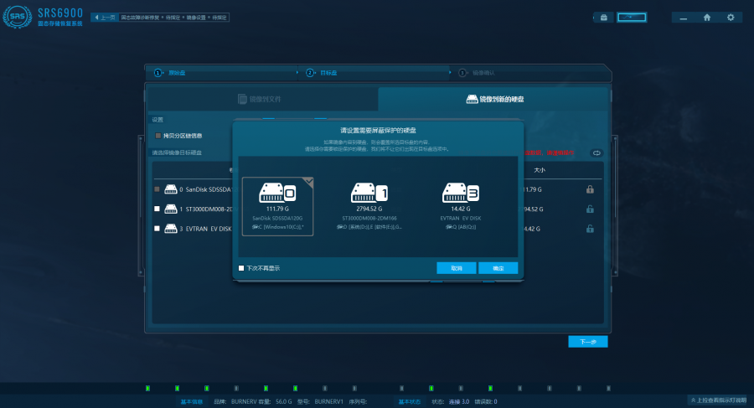
Task: Click the first green indicator light
Action: pyautogui.click(x=147, y=388)
